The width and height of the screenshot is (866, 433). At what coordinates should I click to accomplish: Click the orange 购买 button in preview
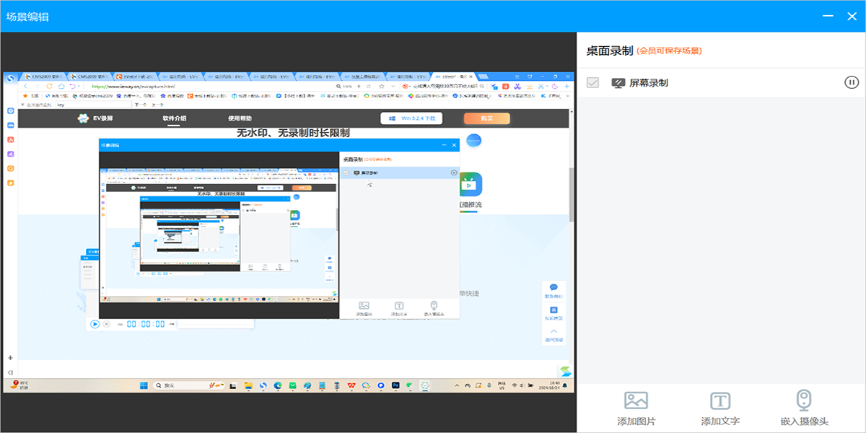point(486,118)
